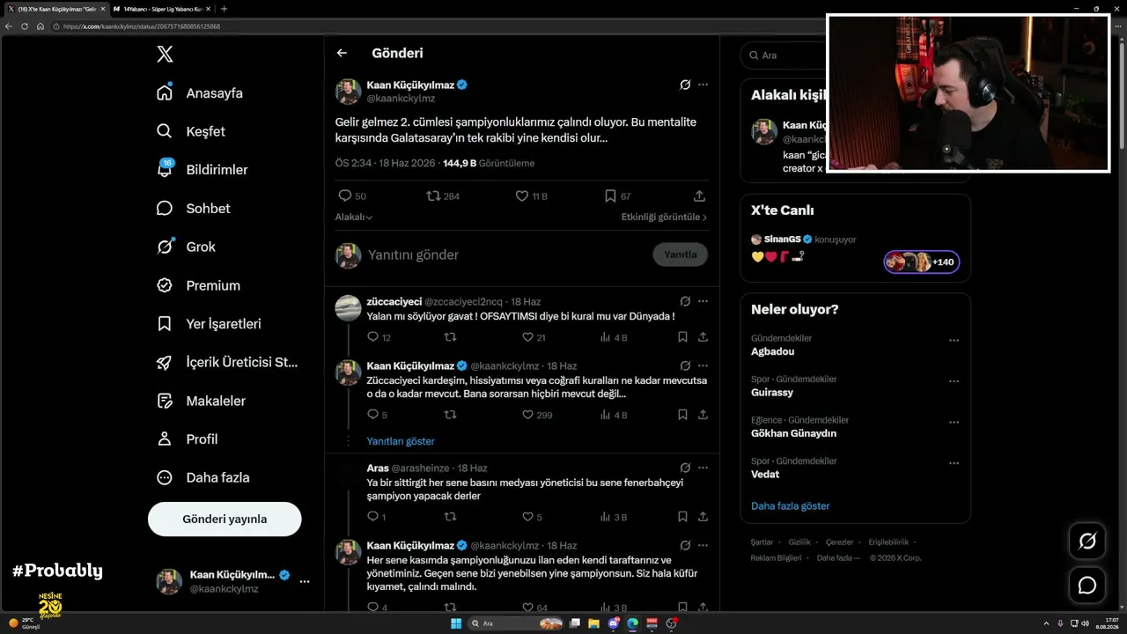Go back using the arrow beside Gönderi
Screen dimensions: 1127x634
342,53
